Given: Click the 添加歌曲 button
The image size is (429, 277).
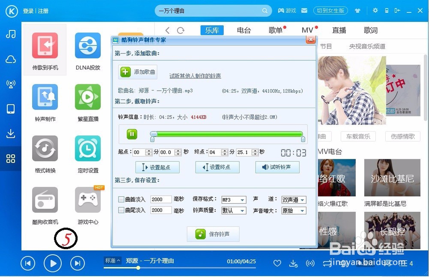Looking at the screenshot, I should tap(138, 72).
